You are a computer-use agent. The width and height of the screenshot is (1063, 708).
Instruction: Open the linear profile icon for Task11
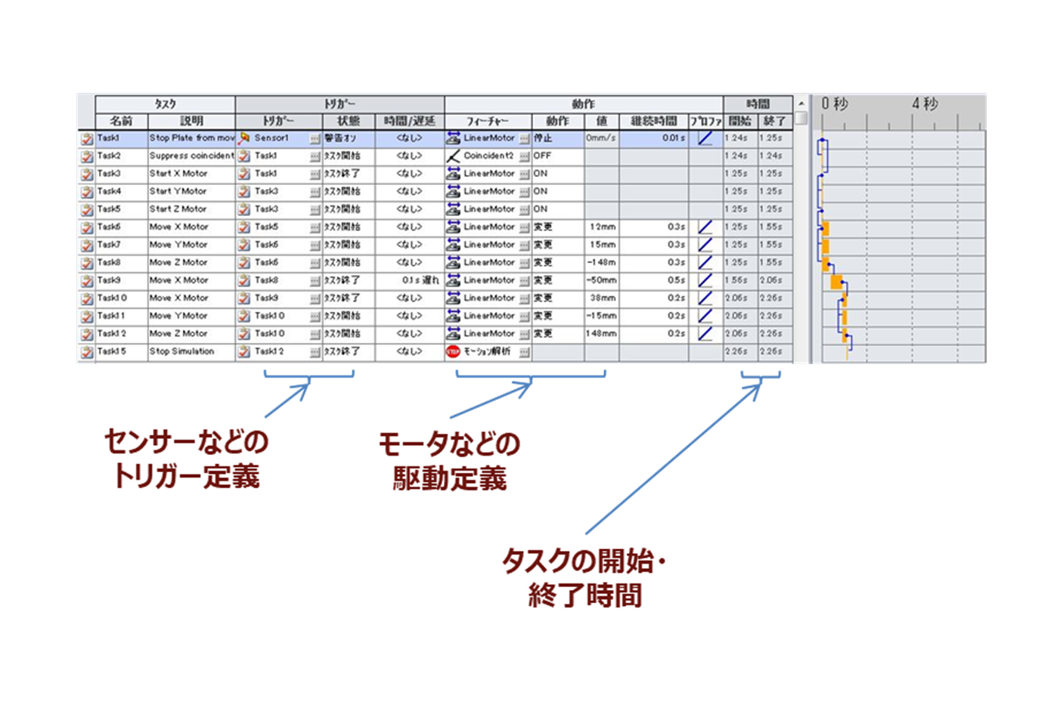pos(705,316)
